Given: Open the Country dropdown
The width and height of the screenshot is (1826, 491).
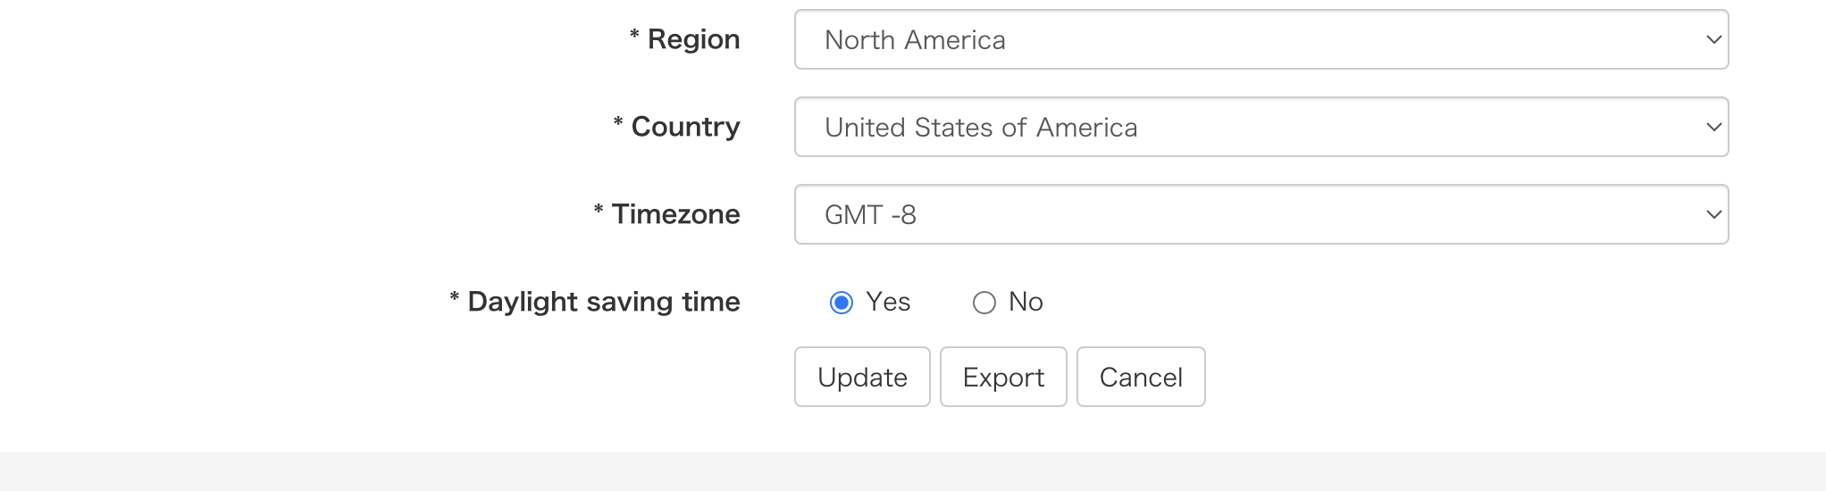Looking at the screenshot, I should pos(1261,127).
